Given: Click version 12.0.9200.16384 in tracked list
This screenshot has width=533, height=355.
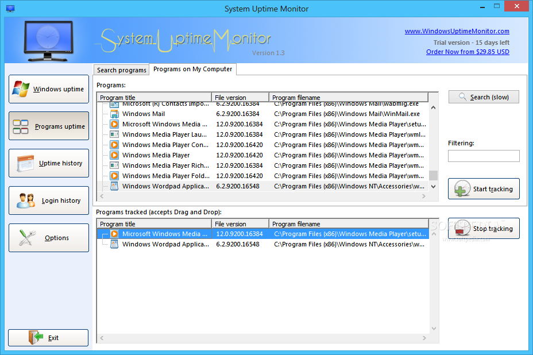Looking at the screenshot, I should pyautogui.click(x=240, y=234).
